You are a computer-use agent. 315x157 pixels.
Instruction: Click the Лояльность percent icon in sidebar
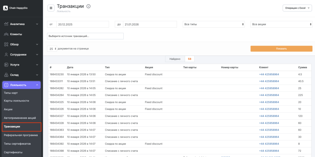(6, 85)
